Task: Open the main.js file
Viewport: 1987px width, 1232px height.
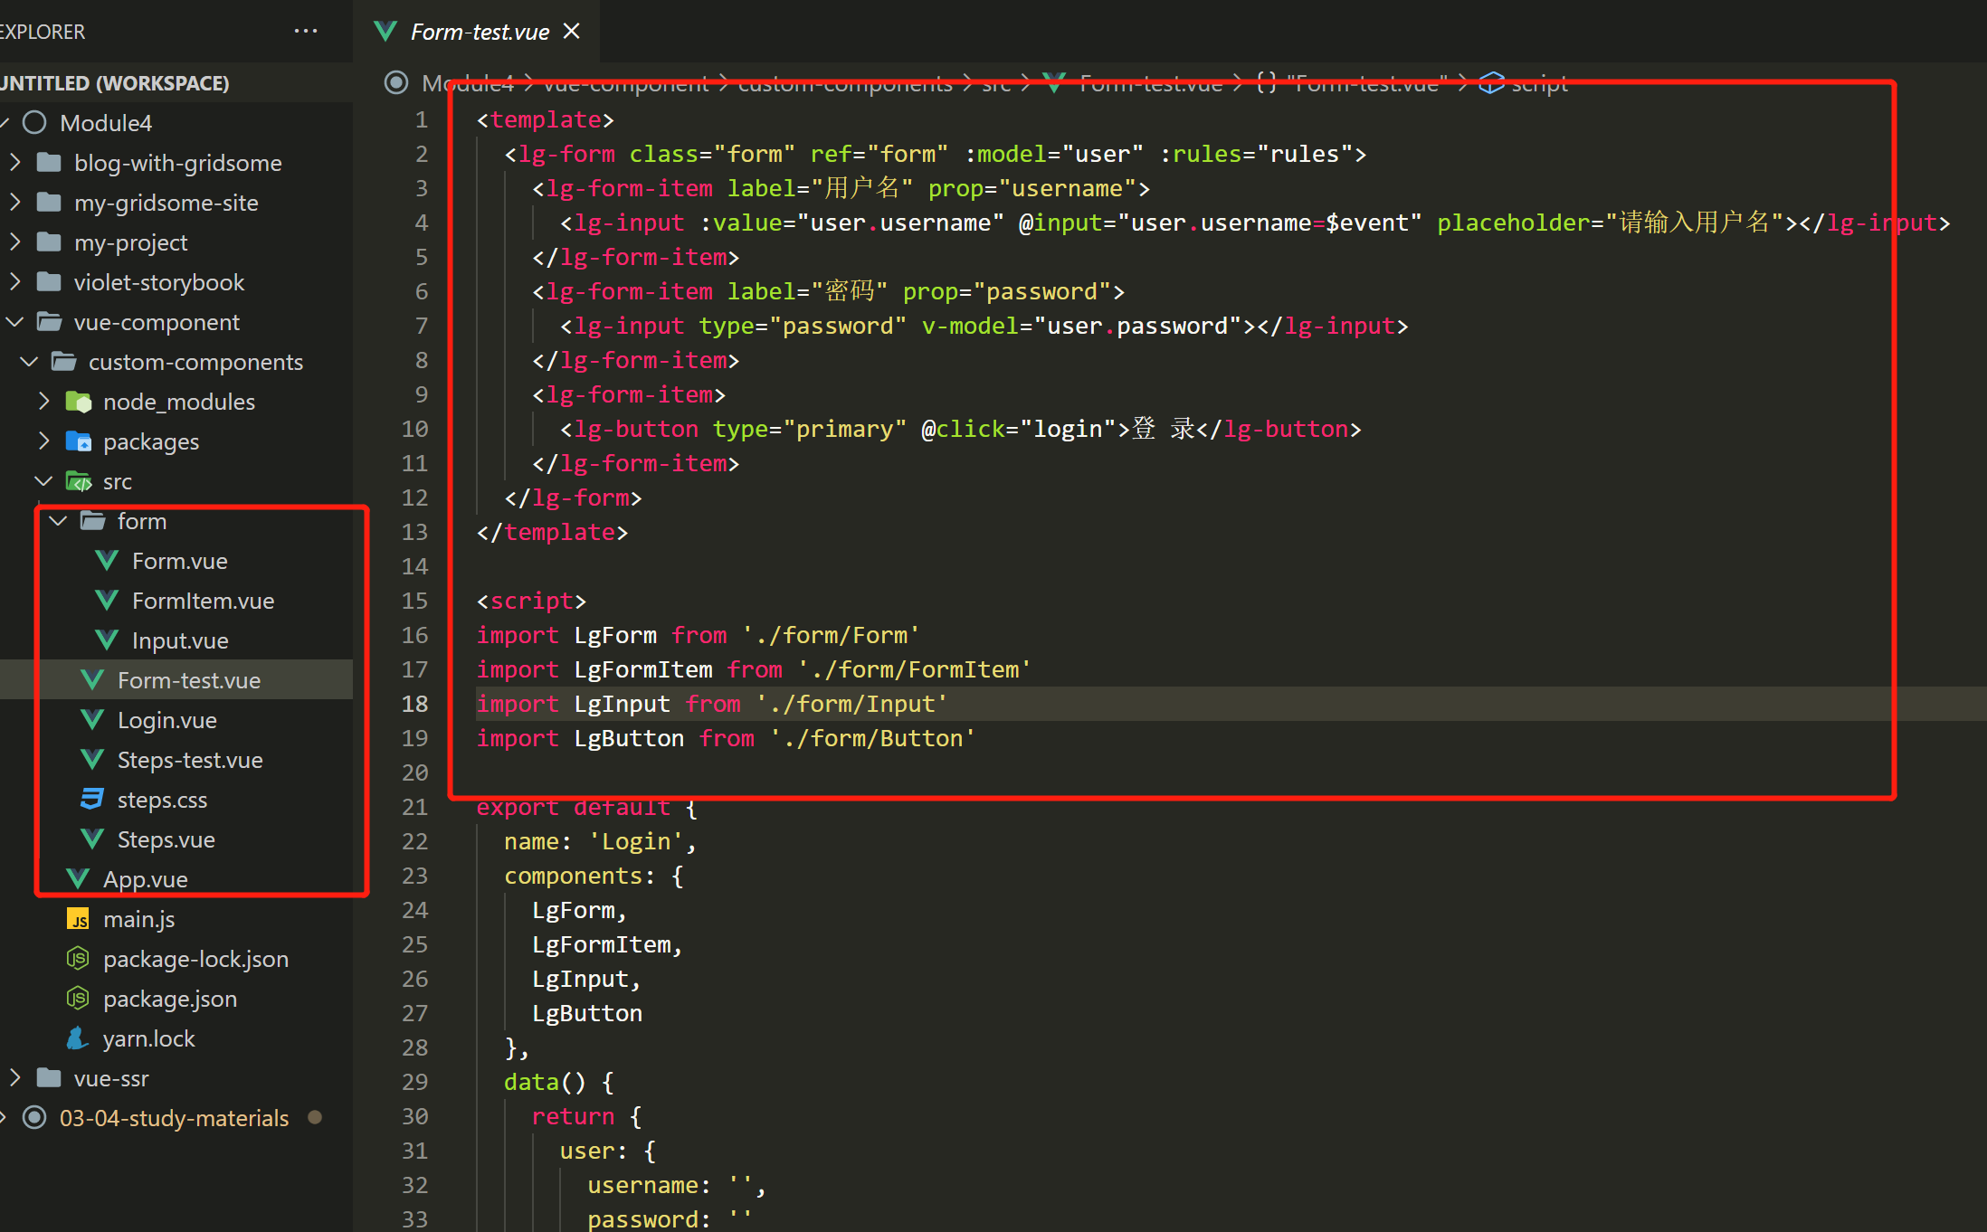Action: tap(139, 919)
